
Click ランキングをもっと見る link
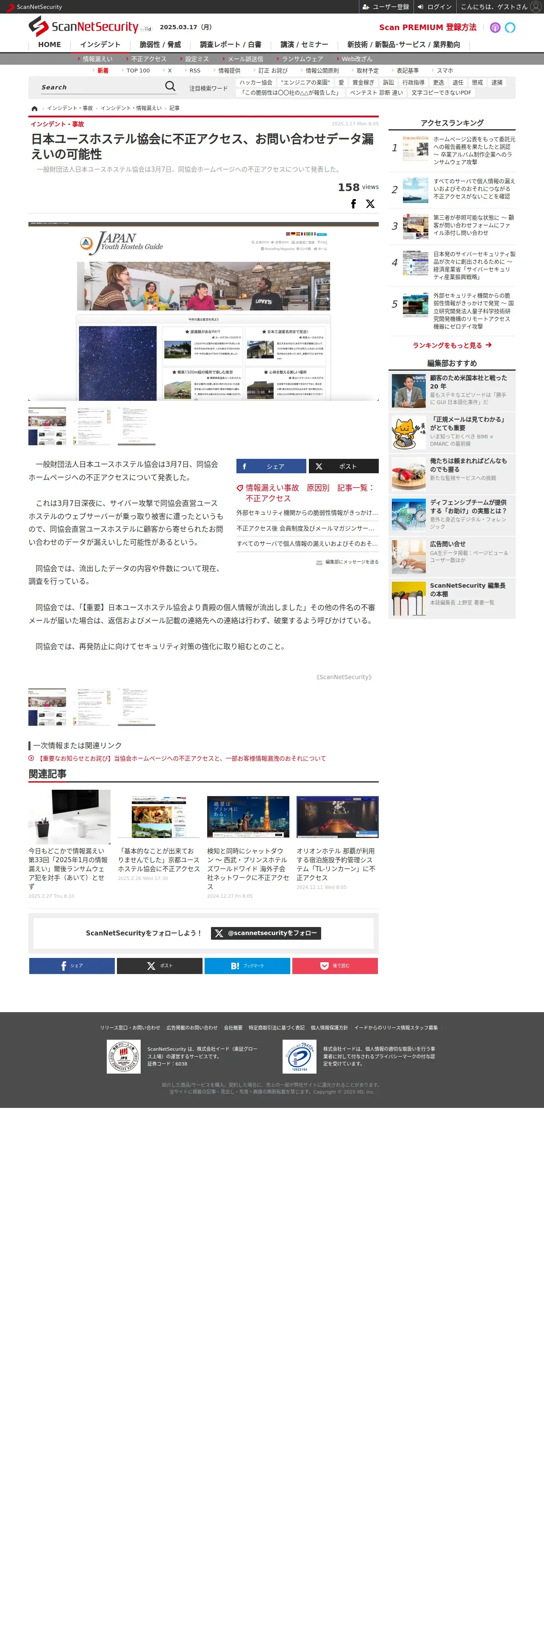click(452, 345)
